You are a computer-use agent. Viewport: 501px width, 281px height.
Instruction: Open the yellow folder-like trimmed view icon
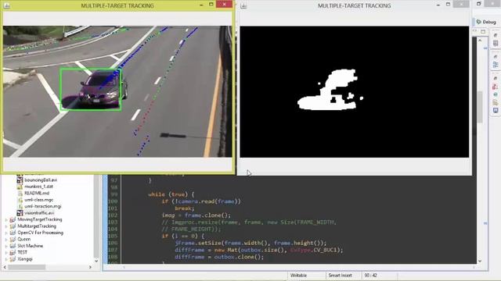(x=496, y=102)
